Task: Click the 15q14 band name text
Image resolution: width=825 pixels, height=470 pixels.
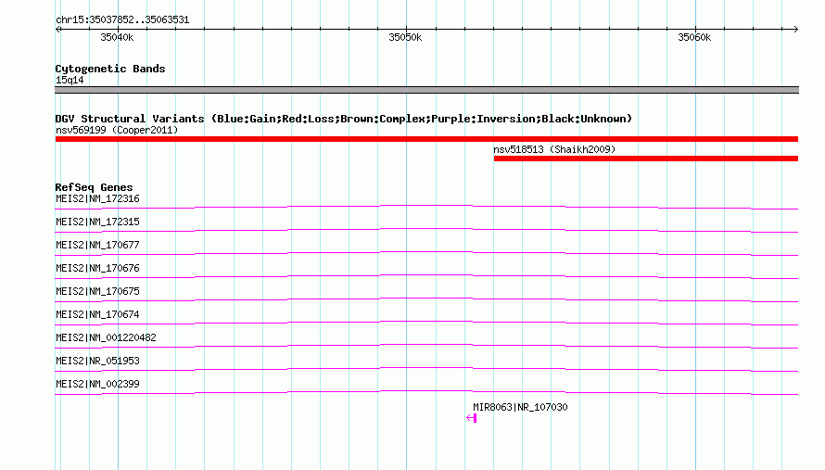Action: [70, 80]
